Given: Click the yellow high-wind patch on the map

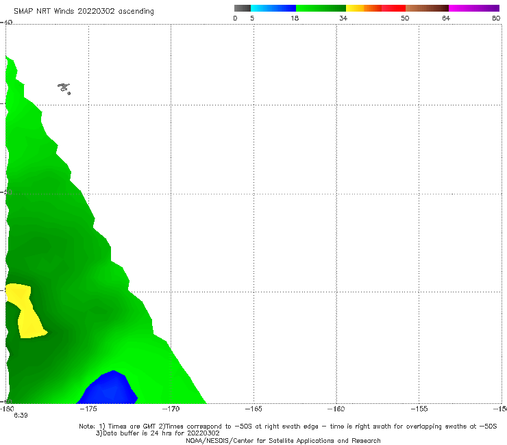Looking at the screenshot, I should [26, 311].
